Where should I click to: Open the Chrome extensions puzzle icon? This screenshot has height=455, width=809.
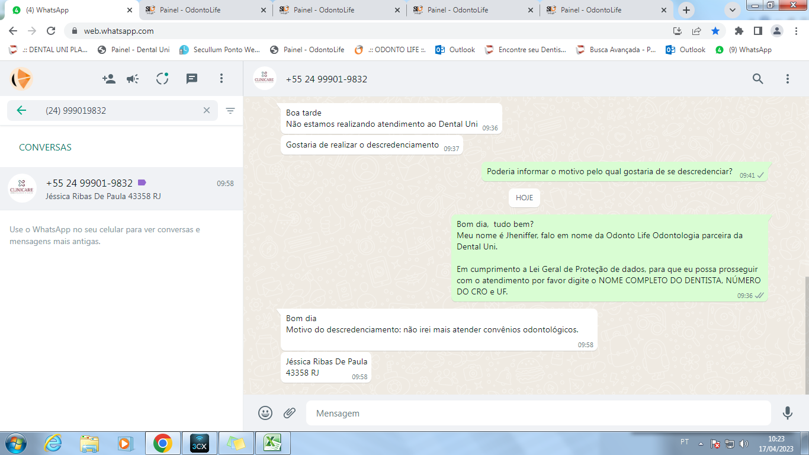click(x=739, y=31)
